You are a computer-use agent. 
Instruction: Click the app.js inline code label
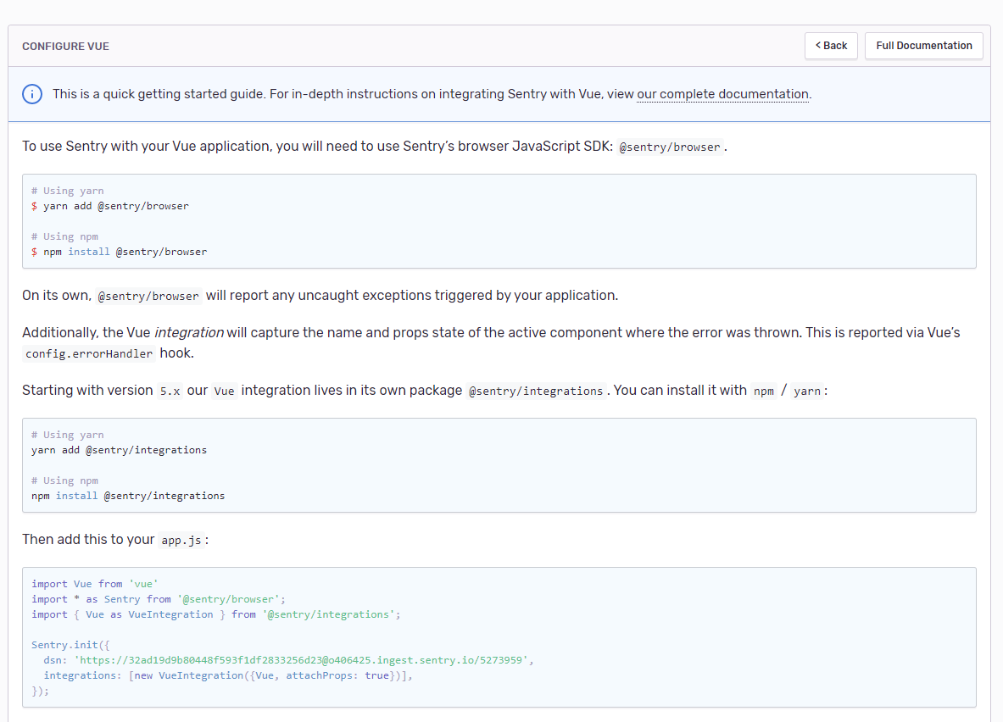181,541
